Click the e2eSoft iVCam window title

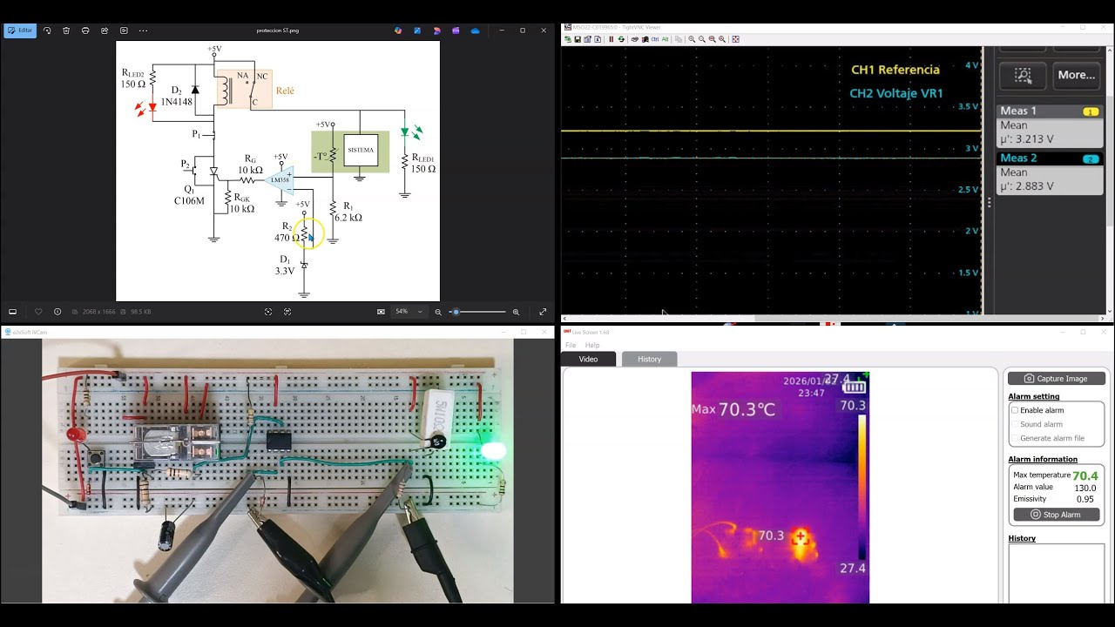(30, 332)
